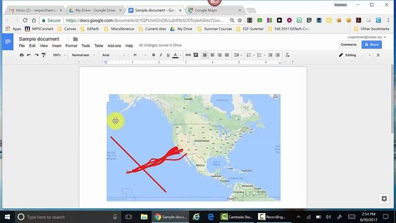The width and height of the screenshot is (396, 223).
Task: Redo the last action
Action: click(x=37, y=55)
